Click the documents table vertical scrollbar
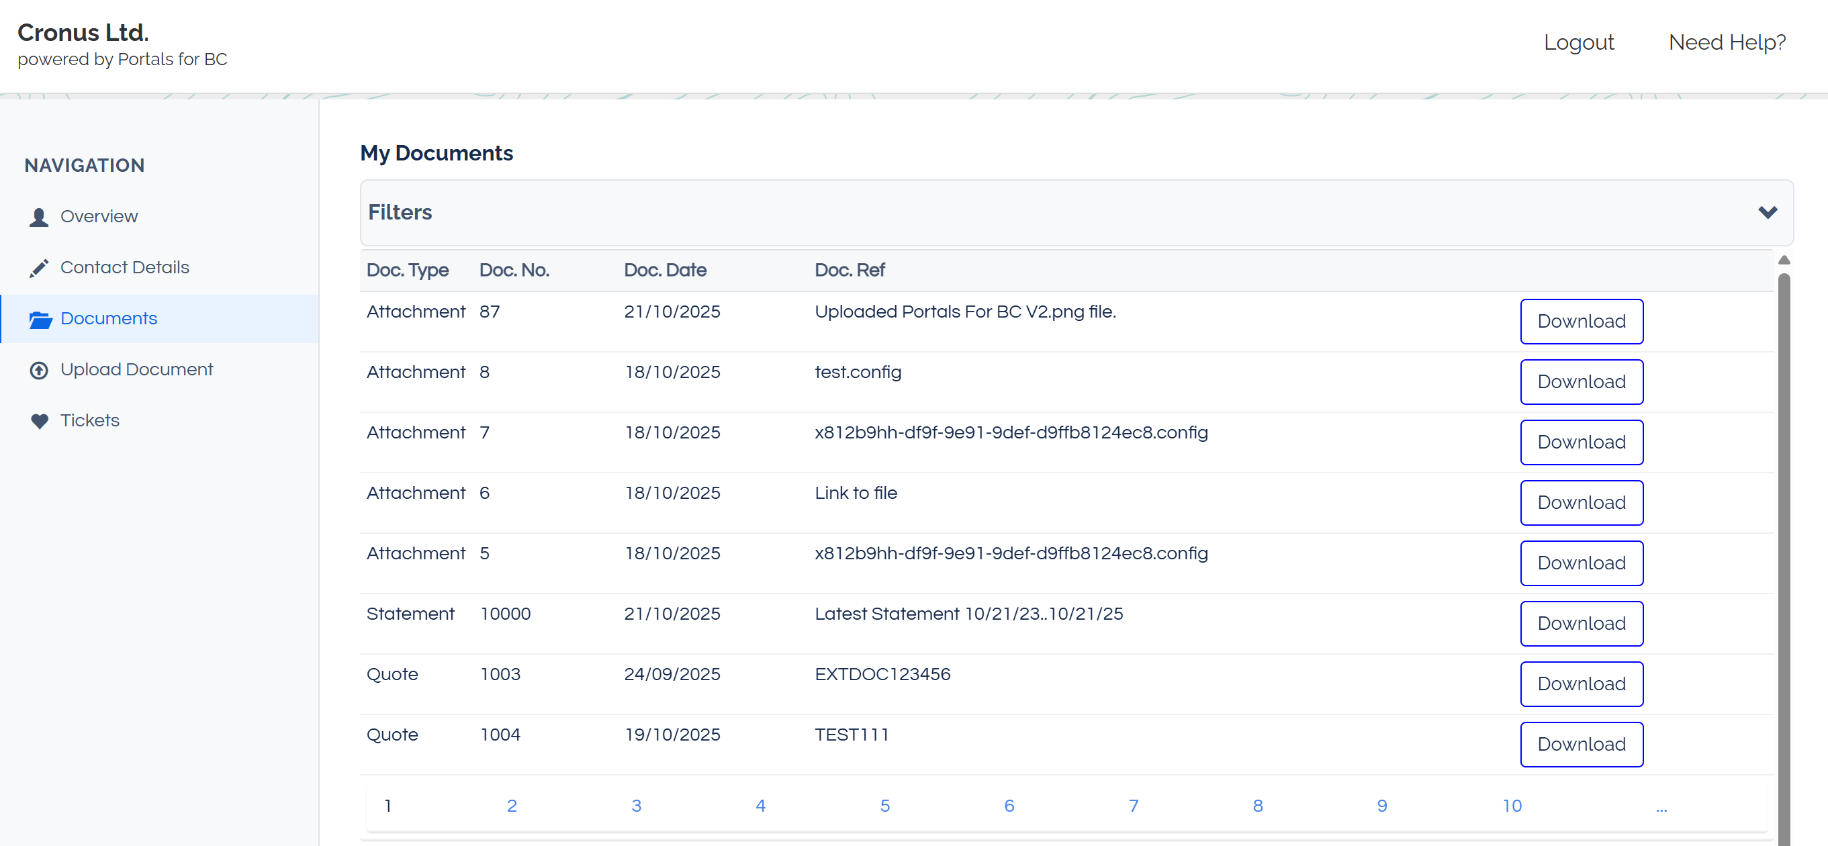The width and height of the screenshot is (1828, 846). tap(1783, 553)
